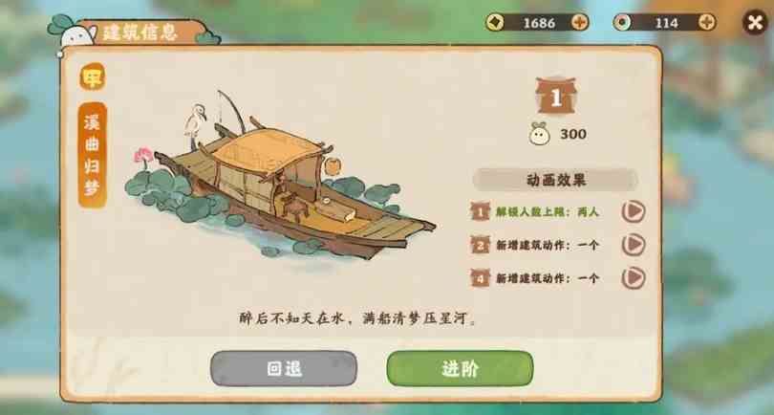This screenshot has width=774, height=415.
Task: Click the jade ring currency icon
Action: [x=622, y=22]
